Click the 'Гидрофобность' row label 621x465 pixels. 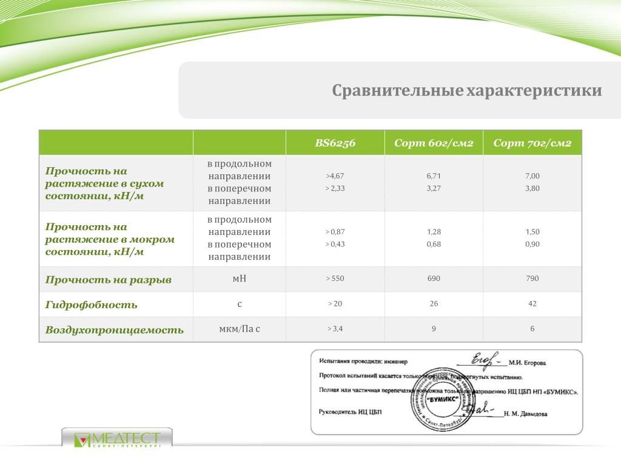[91, 305]
